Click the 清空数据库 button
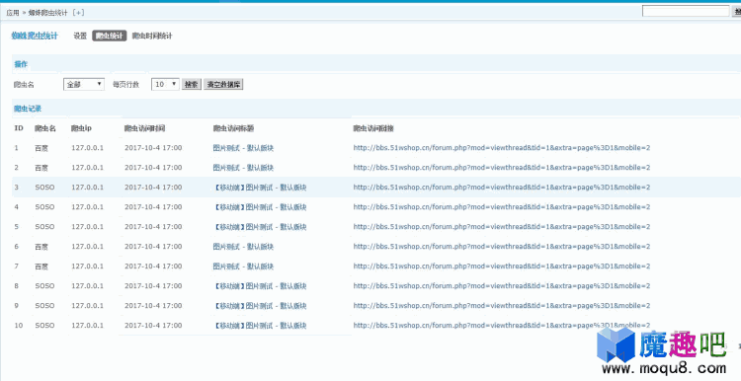The height and width of the screenshot is (381, 741). (x=223, y=85)
